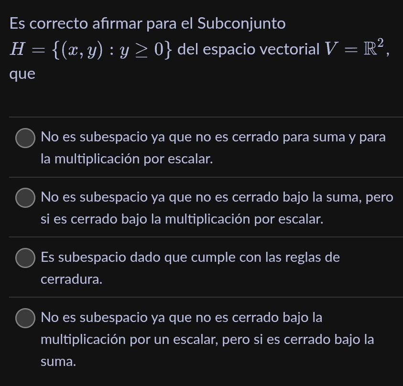Click the line 'multiplicación por un escalar, pero si es cerrado bajo la'
This screenshot has height=386, width=403.
(x=207, y=340)
